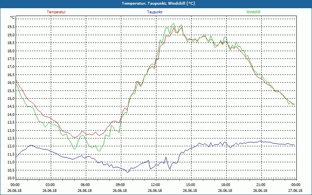Click the 12:00 time axis label
Viewport: 312px width, 195px height.
pos(155,185)
